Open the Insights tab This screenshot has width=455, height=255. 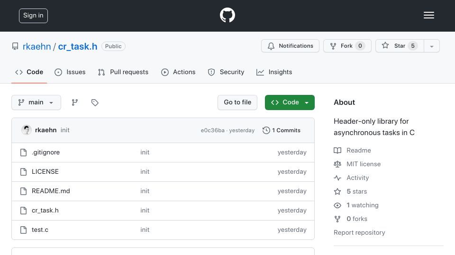pyautogui.click(x=274, y=72)
